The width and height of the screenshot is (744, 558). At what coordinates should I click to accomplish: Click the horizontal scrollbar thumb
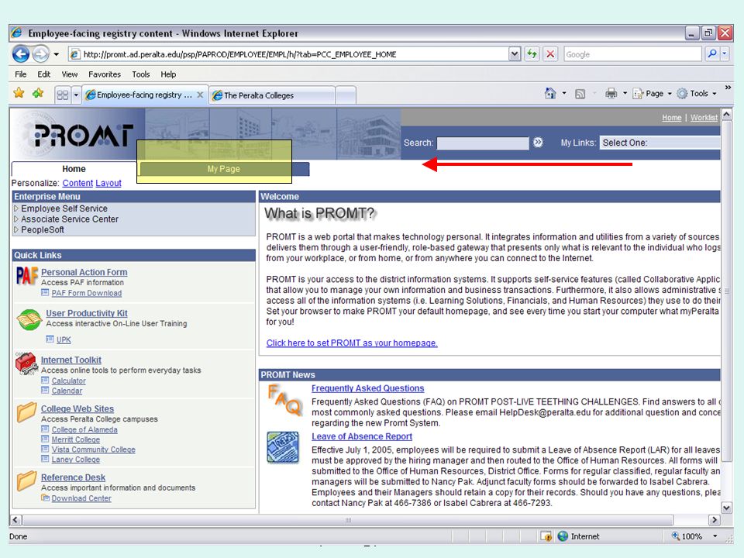(348, 520)
